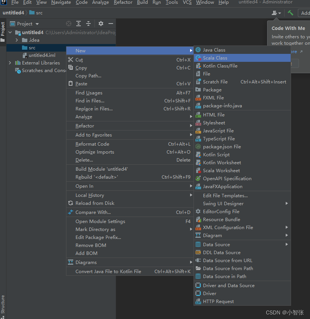Expand the XML Configuration File submenu arrow
Image resolution: width=310 pixels, height=319 pixels.
(x=286, y=227)
